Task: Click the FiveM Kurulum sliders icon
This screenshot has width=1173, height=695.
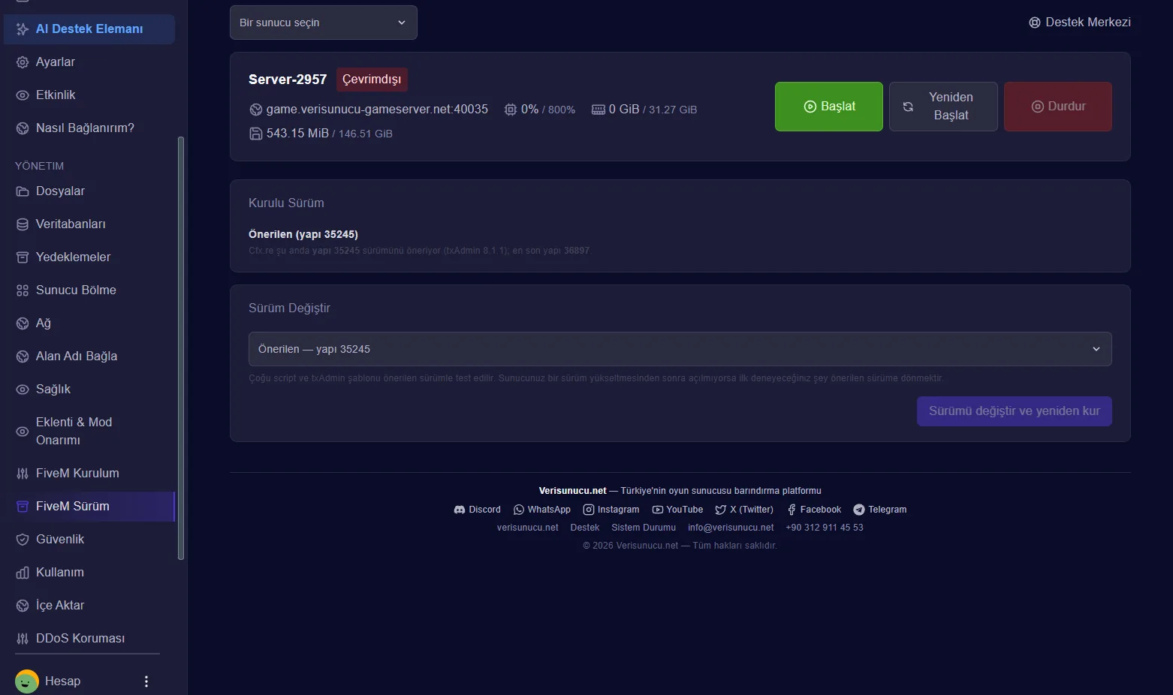Action: tap(23, 474)
